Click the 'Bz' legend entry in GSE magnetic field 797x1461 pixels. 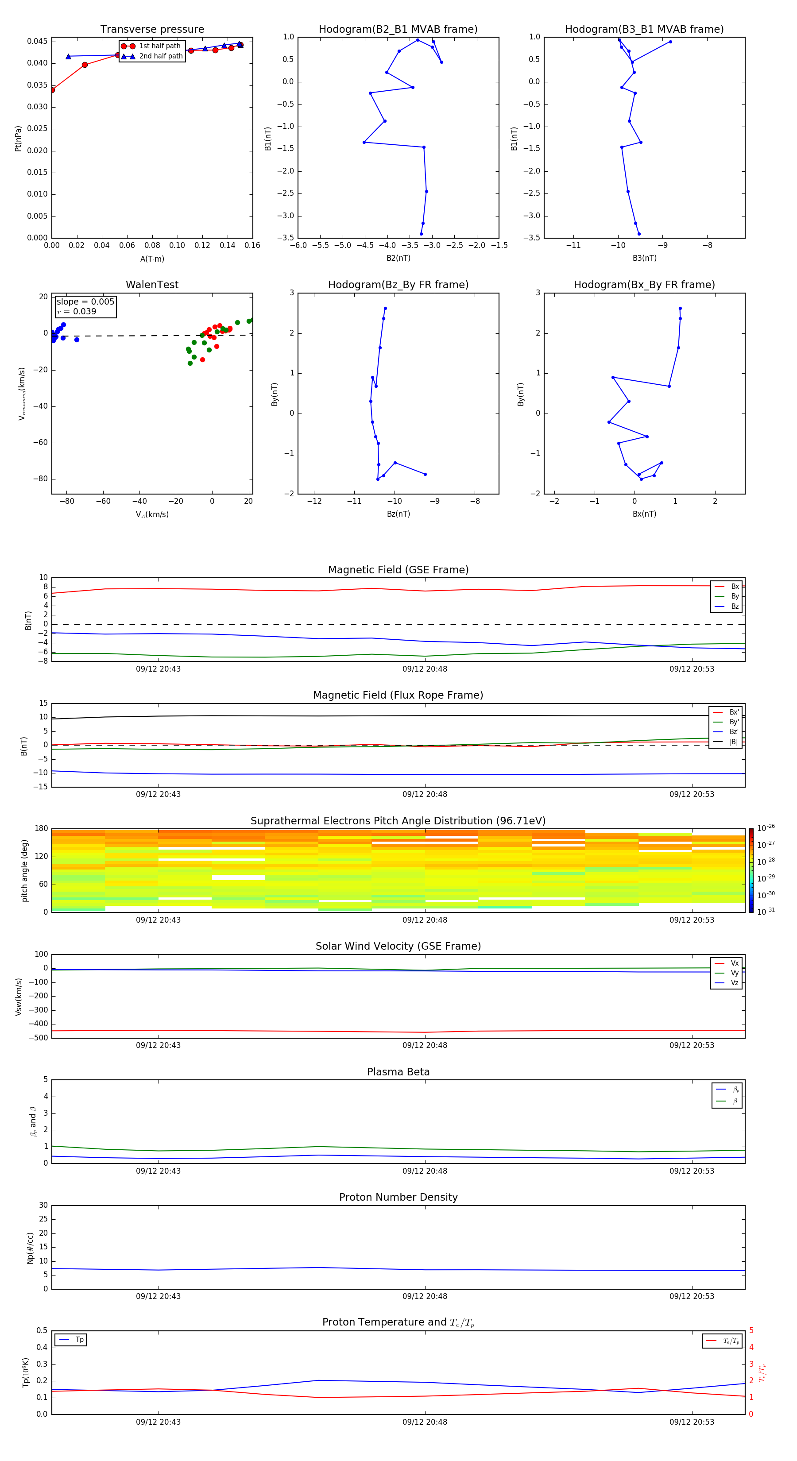727,606
